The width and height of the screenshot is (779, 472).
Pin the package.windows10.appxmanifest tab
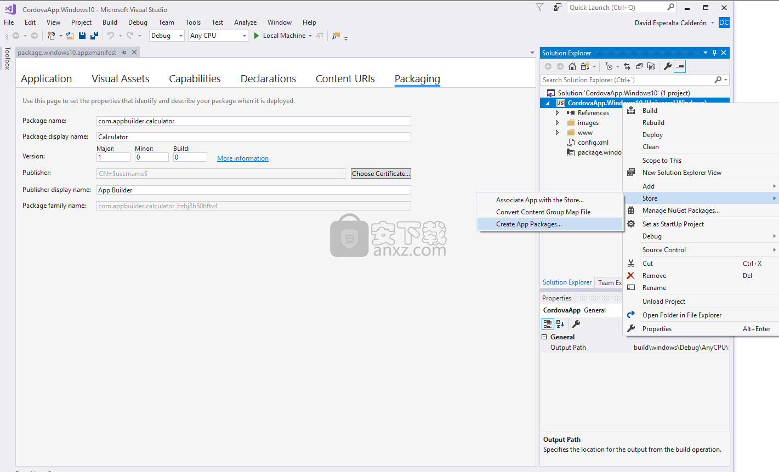124,53
